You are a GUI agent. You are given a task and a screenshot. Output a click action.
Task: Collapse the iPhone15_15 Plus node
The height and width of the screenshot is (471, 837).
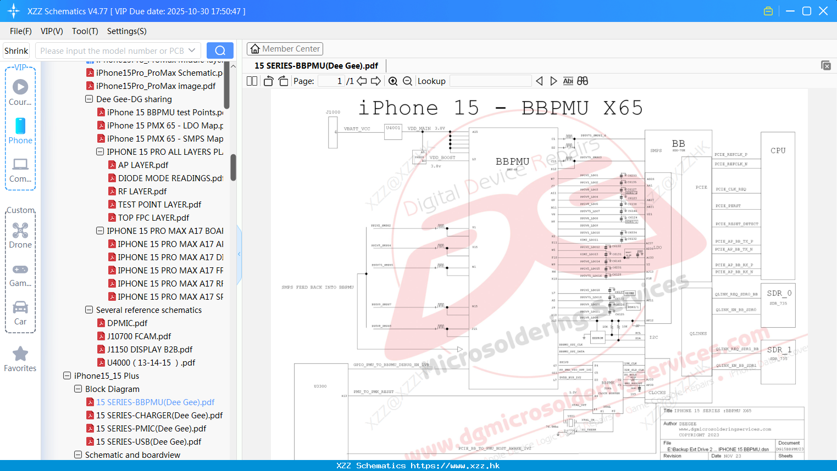[67, 376]
